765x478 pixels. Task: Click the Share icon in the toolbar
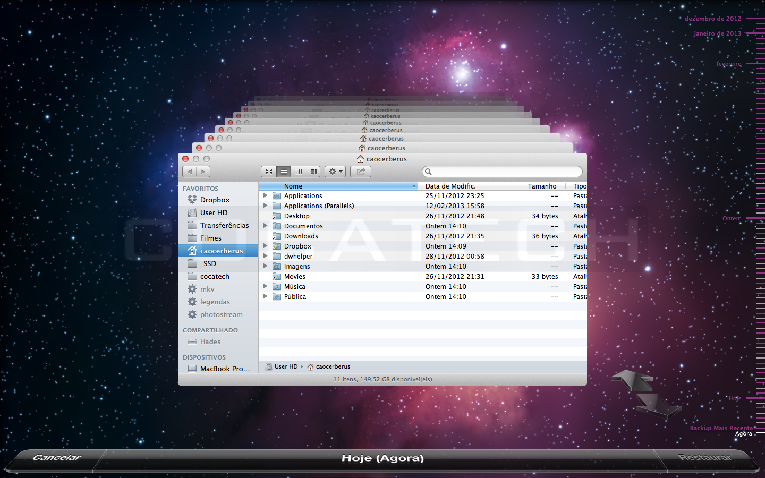(x=360, y=172)
